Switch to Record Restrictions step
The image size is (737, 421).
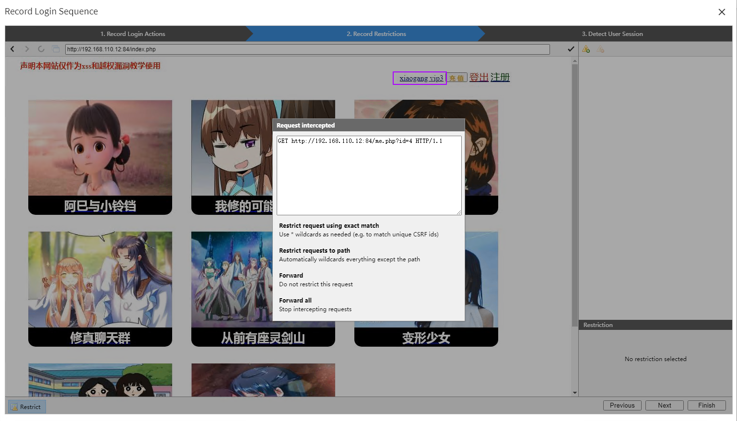coord(376,34)
